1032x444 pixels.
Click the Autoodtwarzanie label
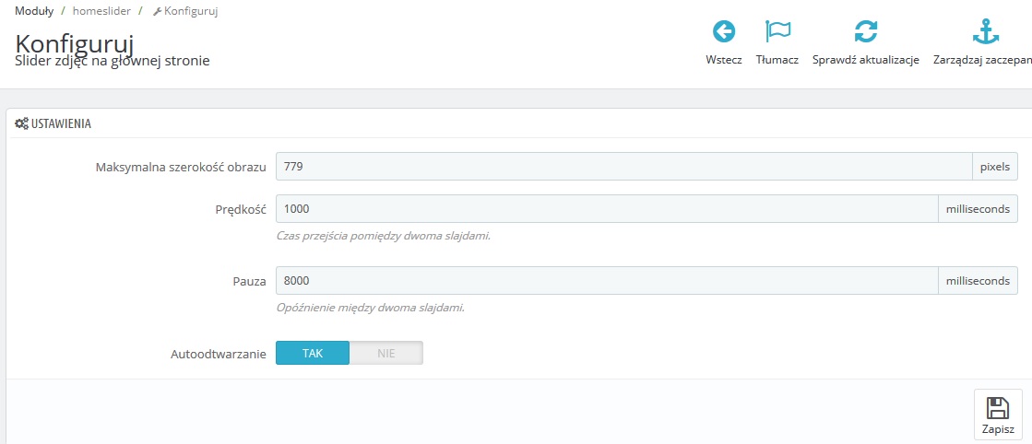(219, 353)
